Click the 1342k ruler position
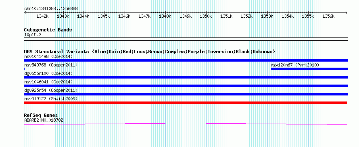Image resolution: width=359 pixels, height=147 pixels. point(43,17)
